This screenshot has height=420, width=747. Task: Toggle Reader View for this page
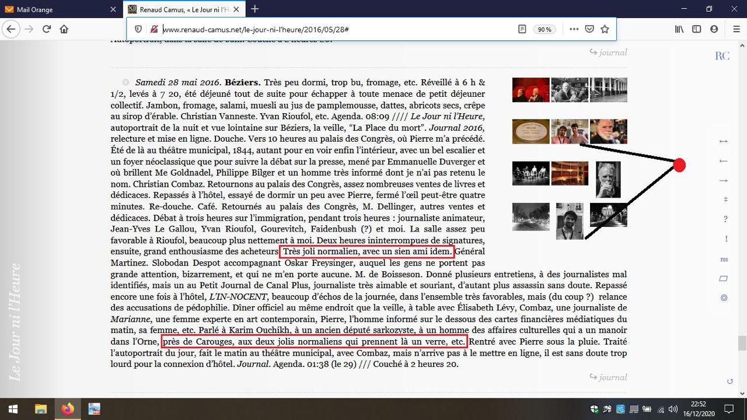pyautogui.click(x=522, y=29)
